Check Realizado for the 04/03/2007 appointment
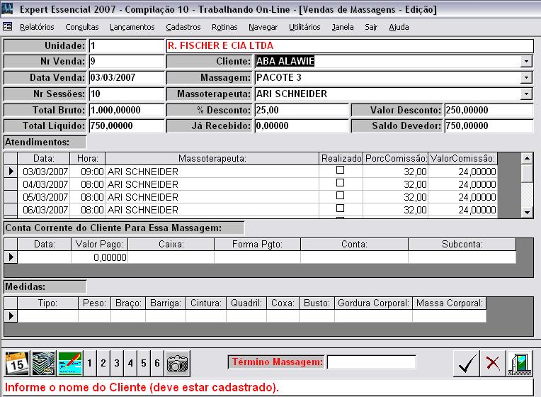The height and width of the screenshot is (397, 541). click(340, 184)
